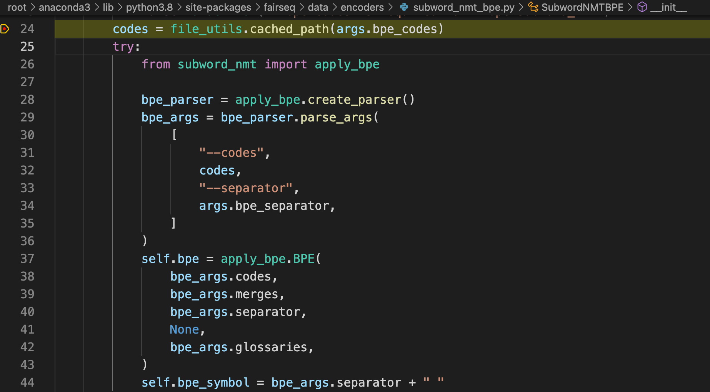Open the encoders breadcrumb folder list
This screenshot has width=710, height=392.
[362, 7]
